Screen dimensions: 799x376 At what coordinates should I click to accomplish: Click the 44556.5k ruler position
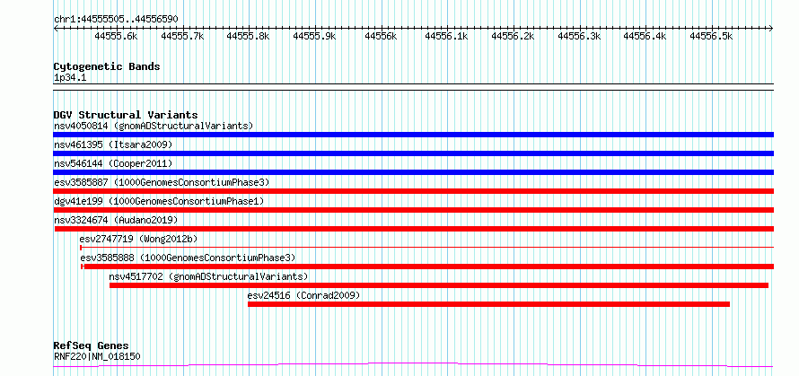point(711,36)
